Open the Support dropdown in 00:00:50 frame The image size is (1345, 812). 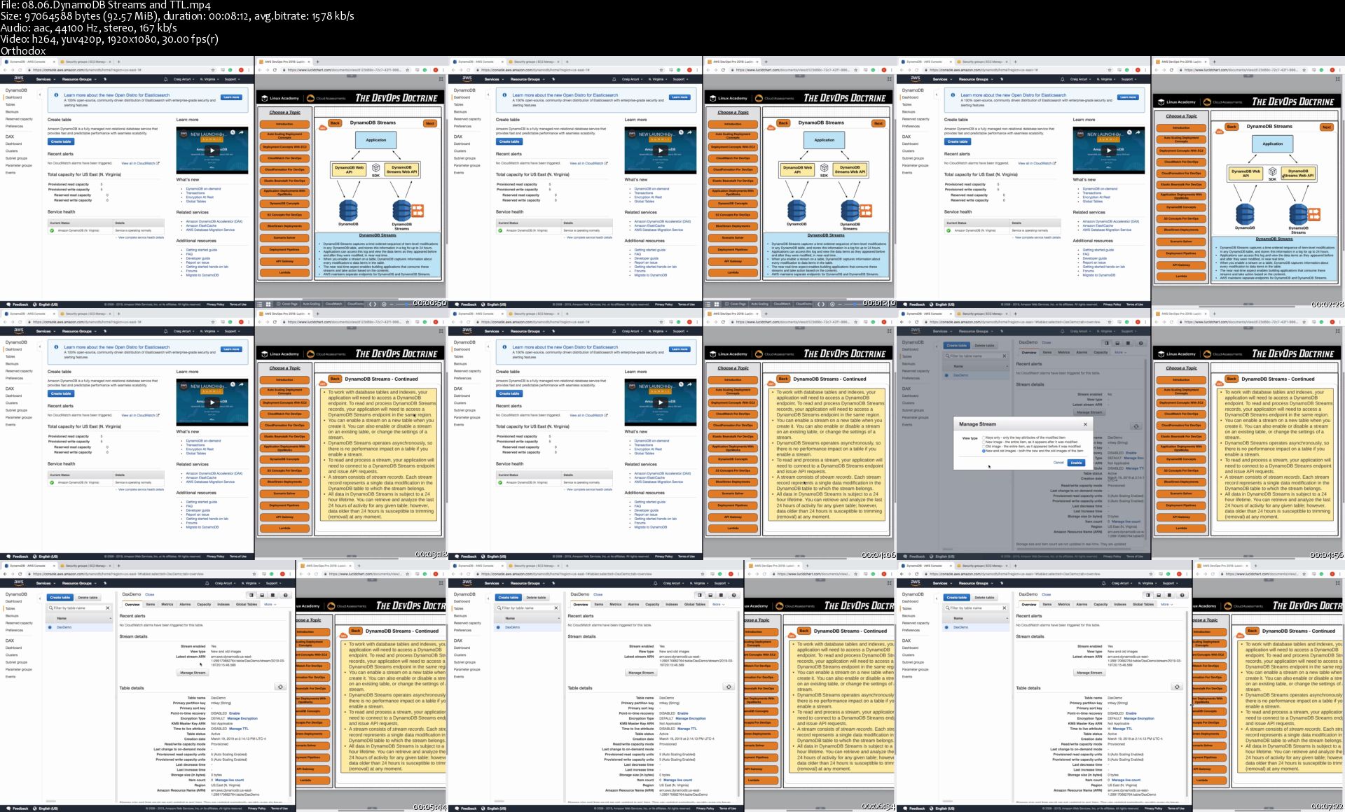tap(232, 79)
